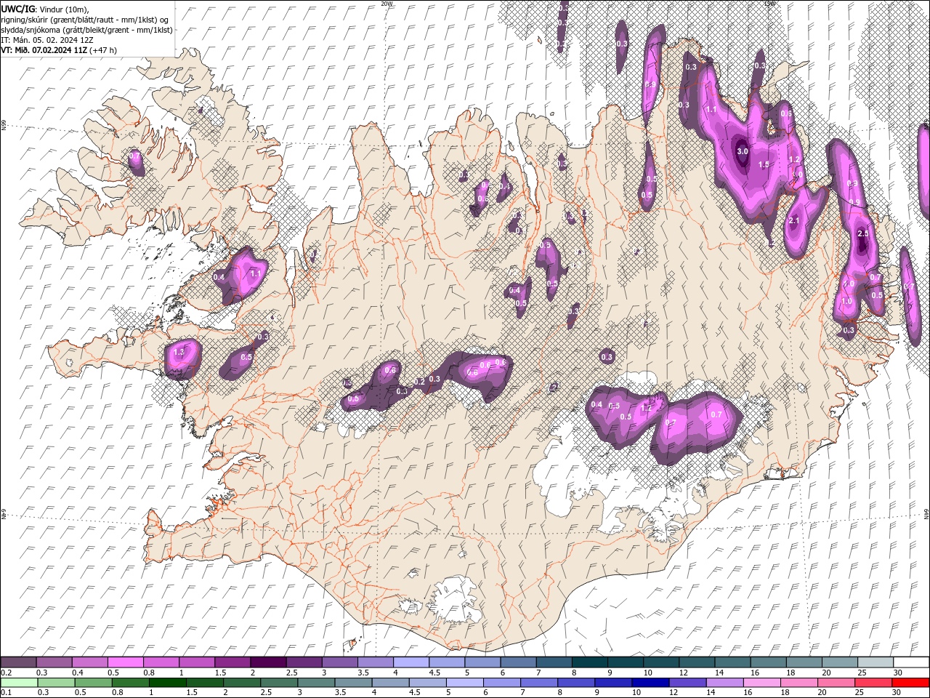
Task: Click the lower legend swatch between 25 and 30
Action: point(873,682)
